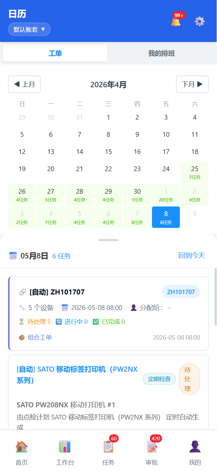Select April 15 in the calendar
Image resolution: width=217 pixels, height=471 pixels.
tap(108, 152)
